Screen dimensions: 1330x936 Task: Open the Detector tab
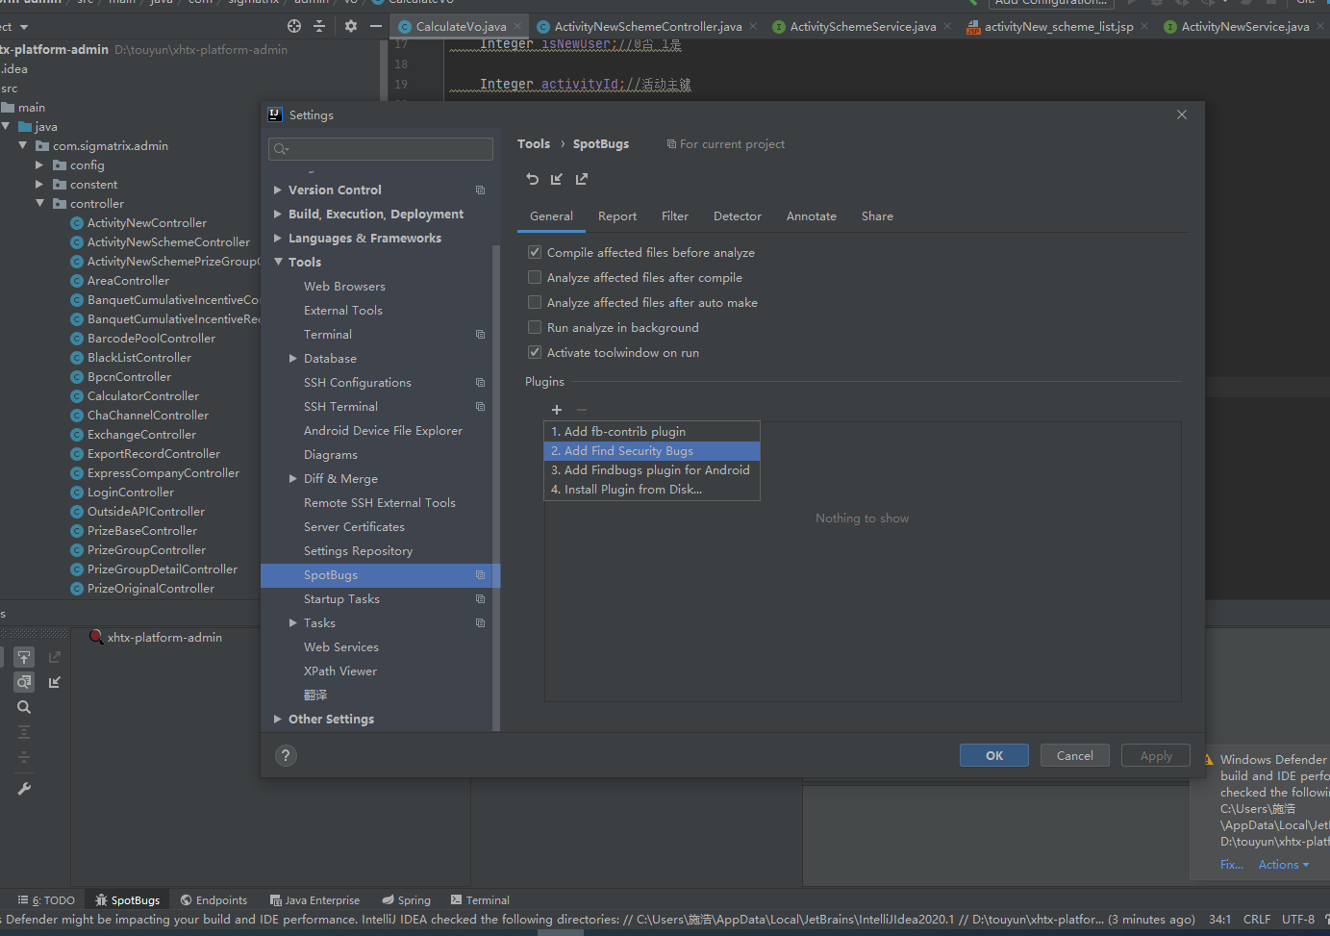tap(738, 216)
